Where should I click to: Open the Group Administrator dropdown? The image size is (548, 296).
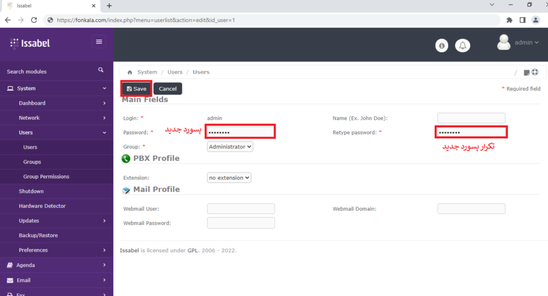(230, 146)
